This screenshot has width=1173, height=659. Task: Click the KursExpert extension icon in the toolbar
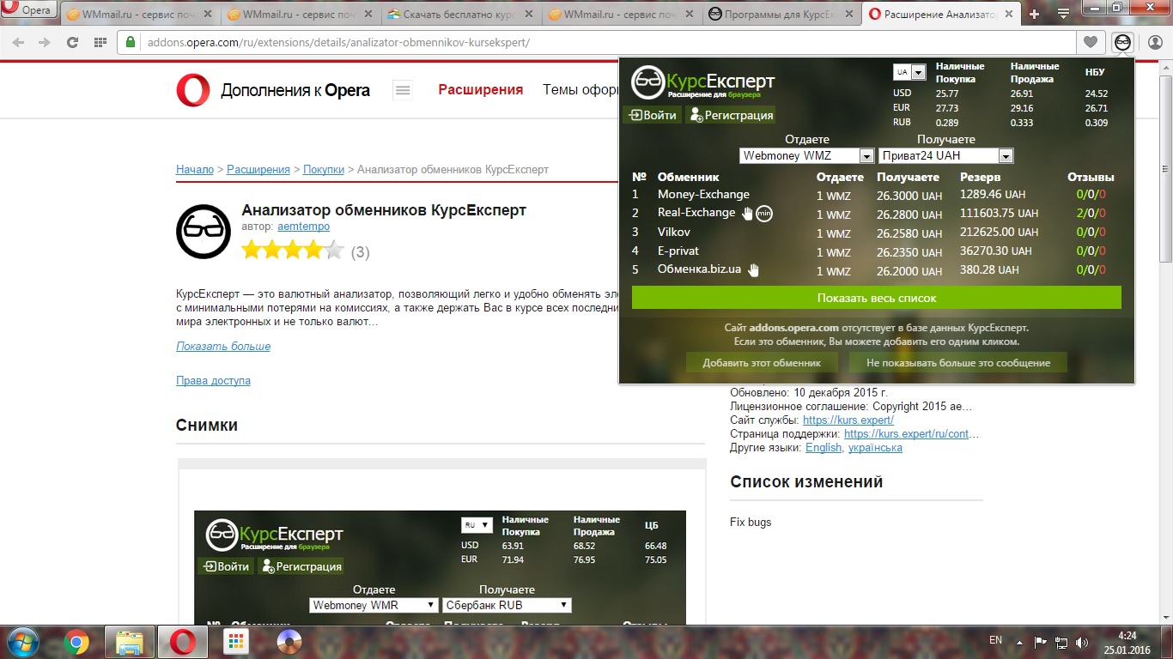point(1122,42)
